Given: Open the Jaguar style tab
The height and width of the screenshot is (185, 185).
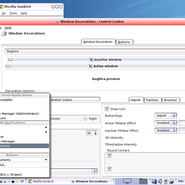Looking at the screenshot, I should (136, 100).
